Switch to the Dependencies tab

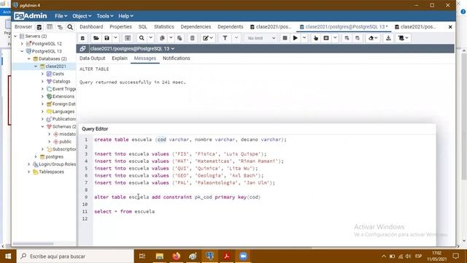pos(196,27)
